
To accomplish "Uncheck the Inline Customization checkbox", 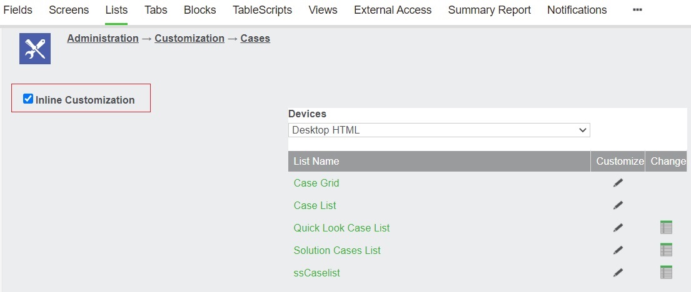I will (28, 99).
